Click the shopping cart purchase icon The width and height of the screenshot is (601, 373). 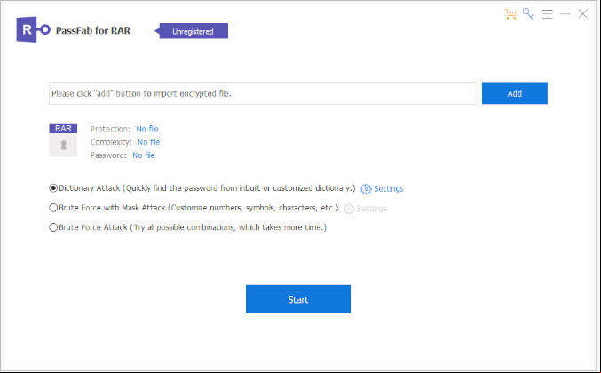pyautogui.click(x=510, y=14)
